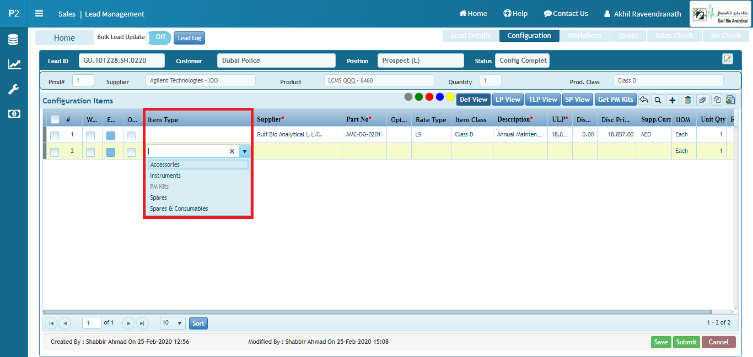Choose Accessories from Item Type list
753x357 pixels.
pos(198,164)
